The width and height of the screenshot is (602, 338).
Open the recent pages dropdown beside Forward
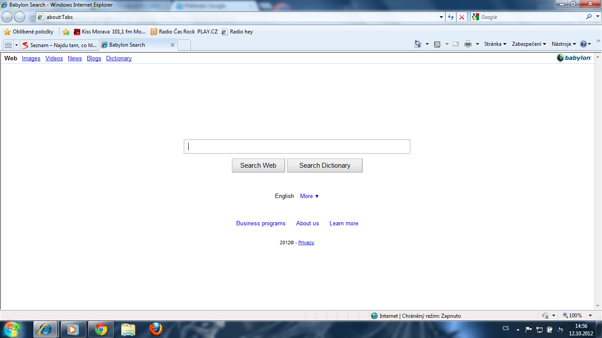[29, 17]
